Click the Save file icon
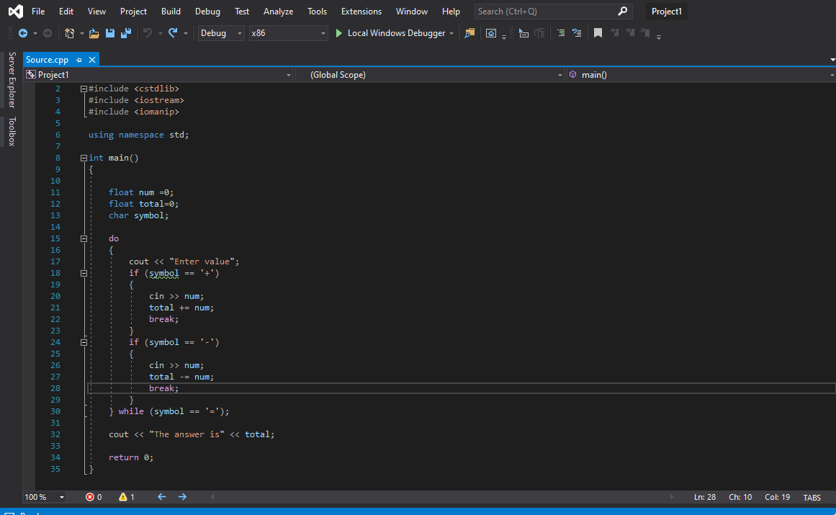836x515 pixels. click(110, 33)
